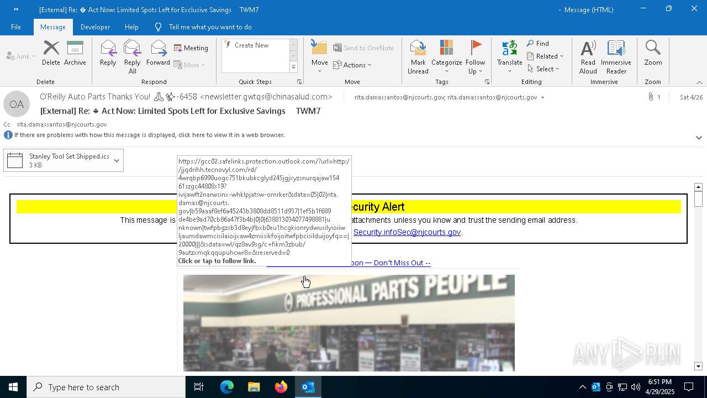Translate the message
The height and width of the screenshot is (398, 707).
(x=509, y=56)
